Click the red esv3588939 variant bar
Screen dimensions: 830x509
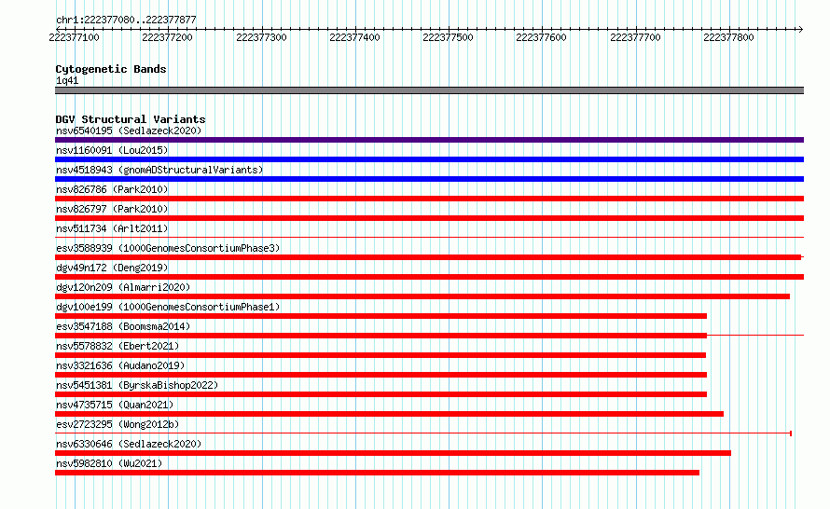[428, 257]
